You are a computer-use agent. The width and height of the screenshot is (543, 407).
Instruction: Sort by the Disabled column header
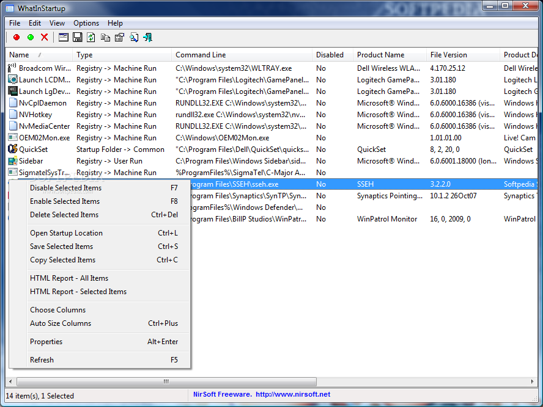pos(333,55)
